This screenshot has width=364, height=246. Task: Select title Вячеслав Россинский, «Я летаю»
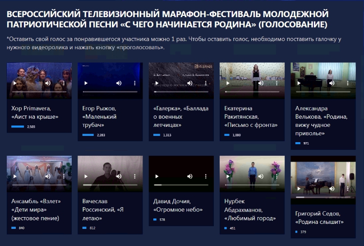coord(103,210)
